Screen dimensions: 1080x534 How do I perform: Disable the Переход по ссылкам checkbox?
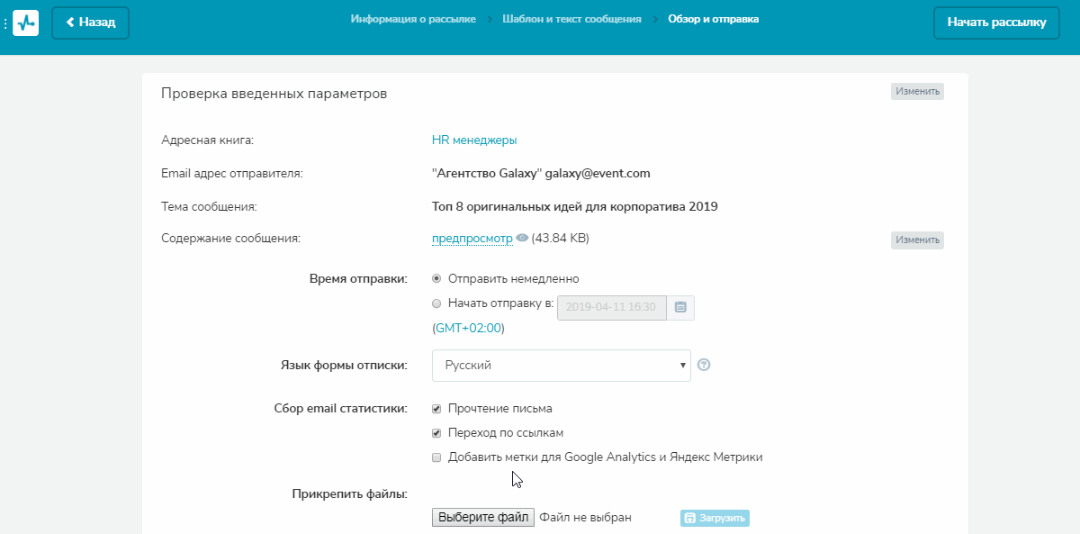pos(436,432)
